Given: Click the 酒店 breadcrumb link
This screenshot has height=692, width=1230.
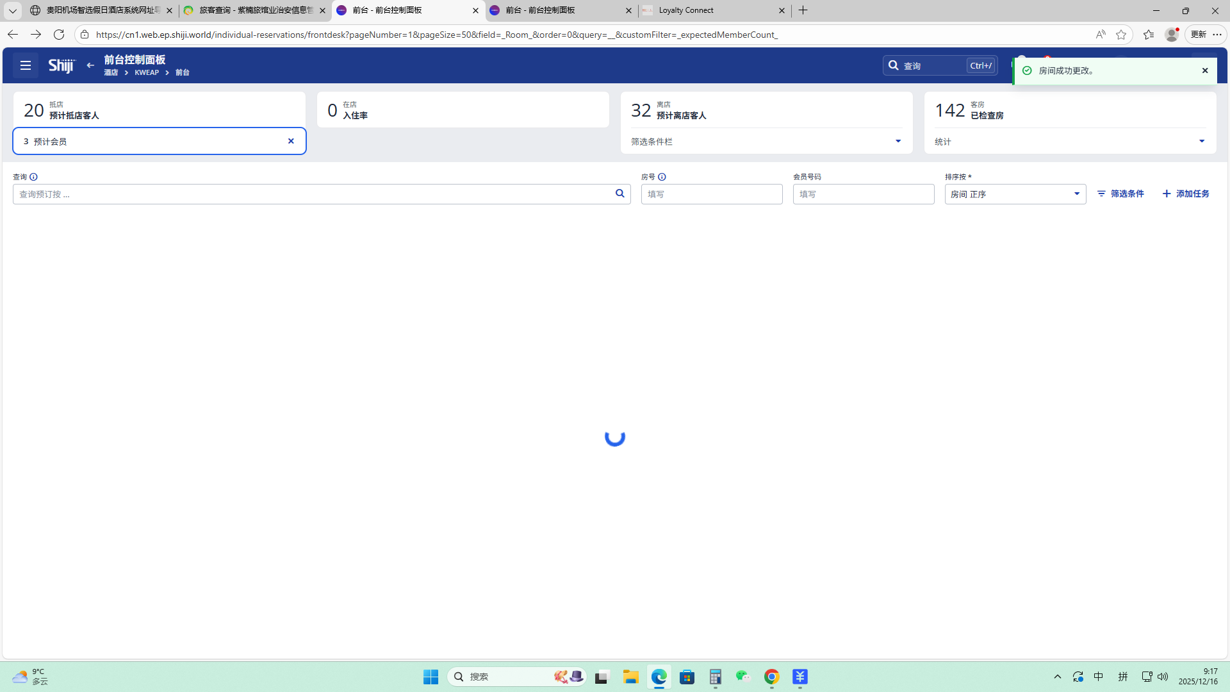Looking at the screenshot, I should tap(111, 72).
